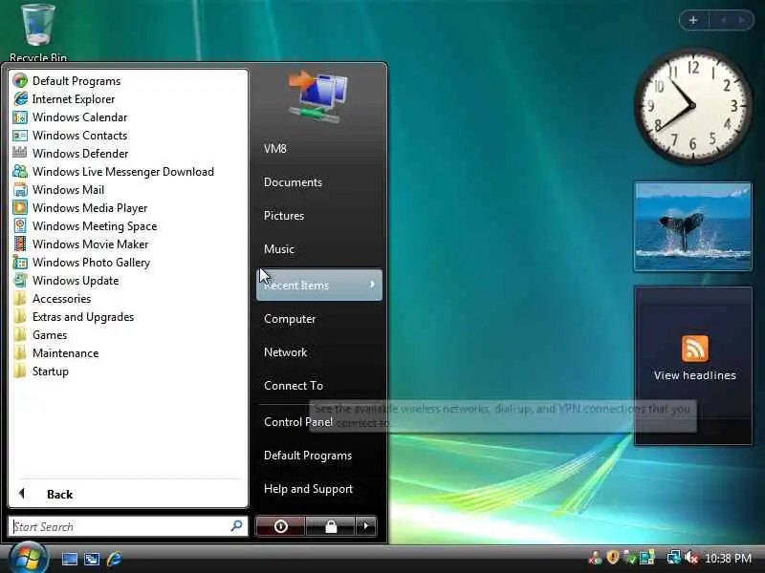
Task: Open Default Programs in the right pane
Action: coord(308,456)
